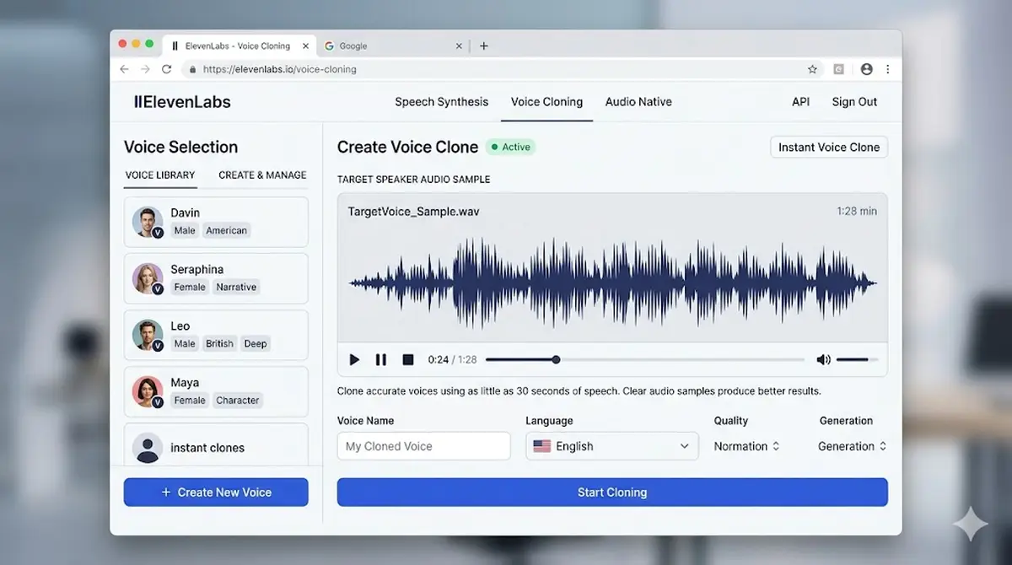The height and width of the screenshot is (565, 1012).
Task: Open the browser profile avatar
Action: pos(867,69)
